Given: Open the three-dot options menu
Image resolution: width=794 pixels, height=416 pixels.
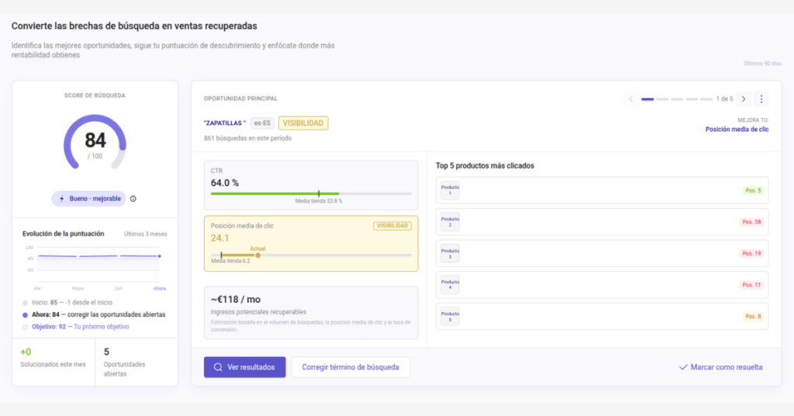Looking at the screenshot, I should 761,99.
